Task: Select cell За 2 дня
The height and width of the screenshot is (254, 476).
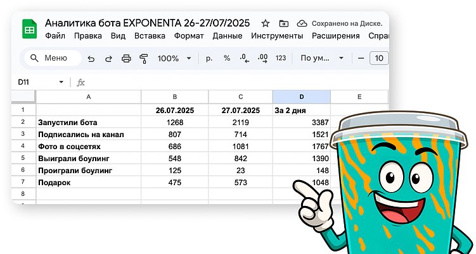Action: coord(302,110)
